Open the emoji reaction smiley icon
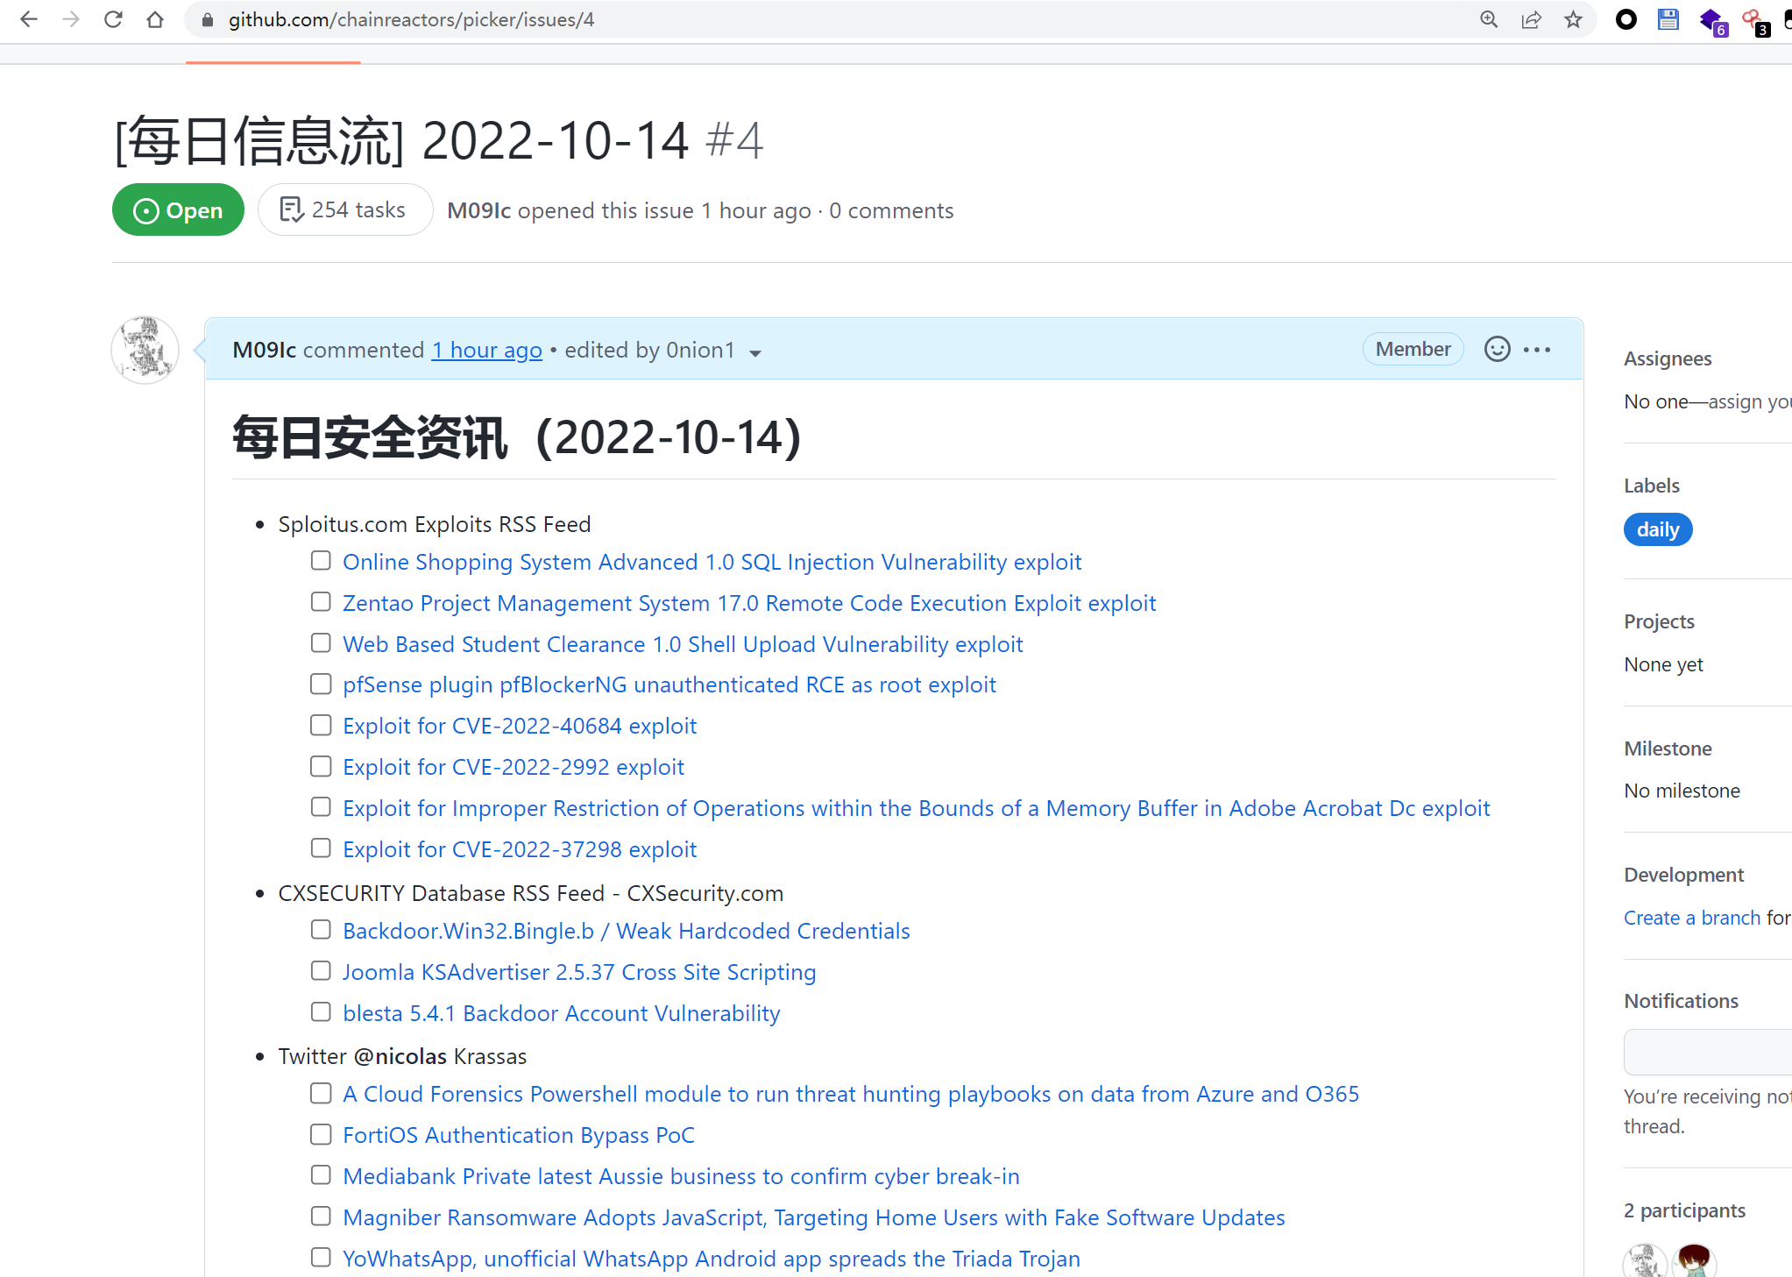The image size is (1792, 1277). [x=1497, y=349]
